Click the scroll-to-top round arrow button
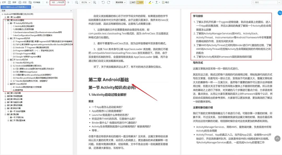Viewport: 282px width, 155px height. [x=277, y=139]
